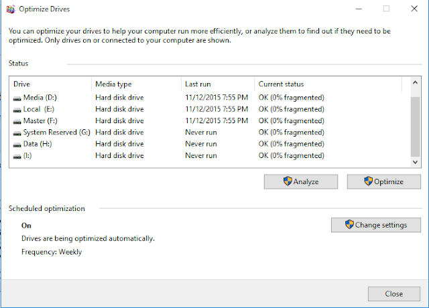Click the shield icon on Change settings
This screenshot has width=429, height=308.
pyautogui.click(x=349, y=225)
